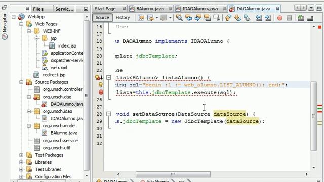Screen dimensions: 324x182
Task: Open the Services panel tab
Action: pyautogui.click(x=64, y=9)
